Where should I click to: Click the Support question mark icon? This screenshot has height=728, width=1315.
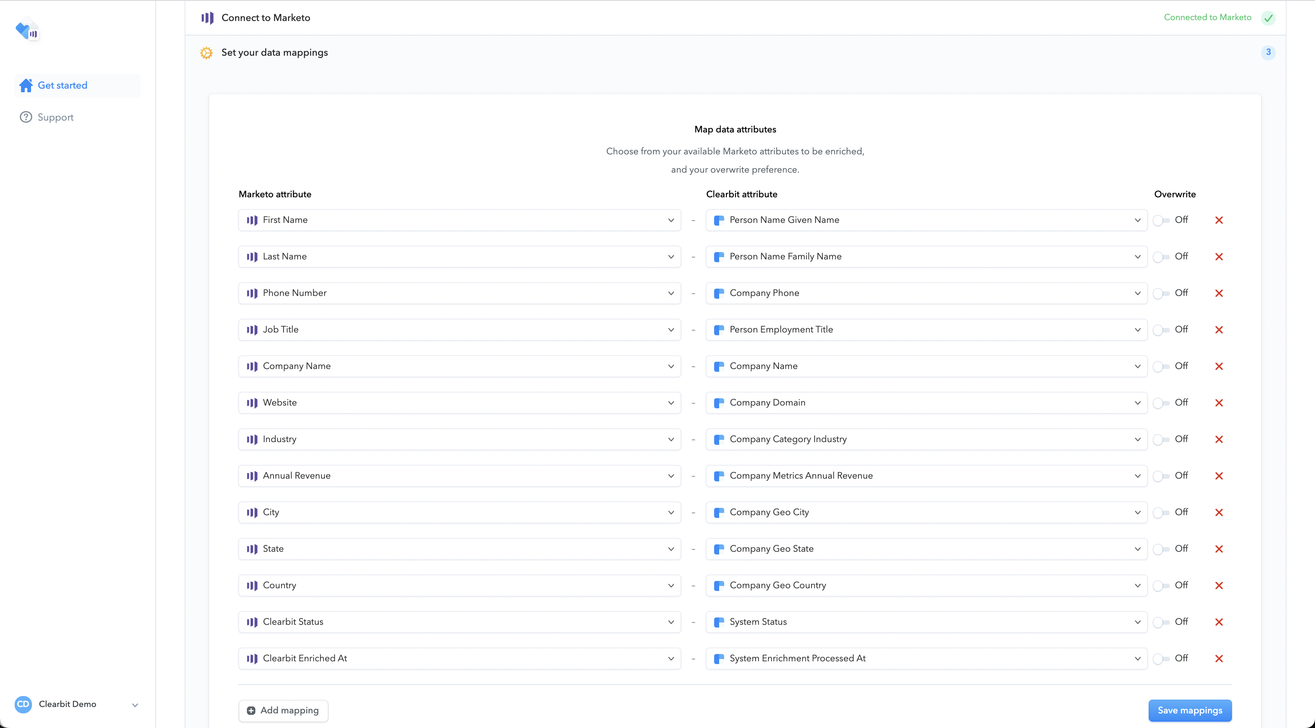tap(26, 117)
